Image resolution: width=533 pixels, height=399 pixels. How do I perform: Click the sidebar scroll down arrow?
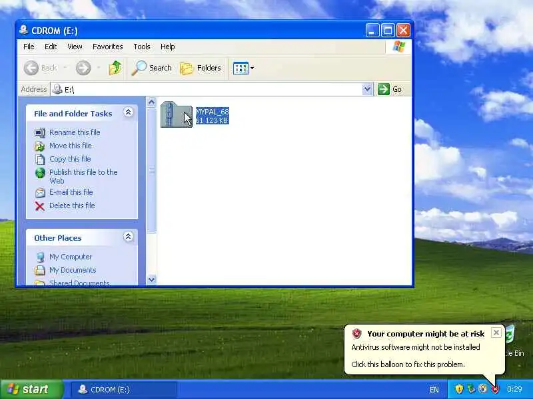[x=152, y=279]
